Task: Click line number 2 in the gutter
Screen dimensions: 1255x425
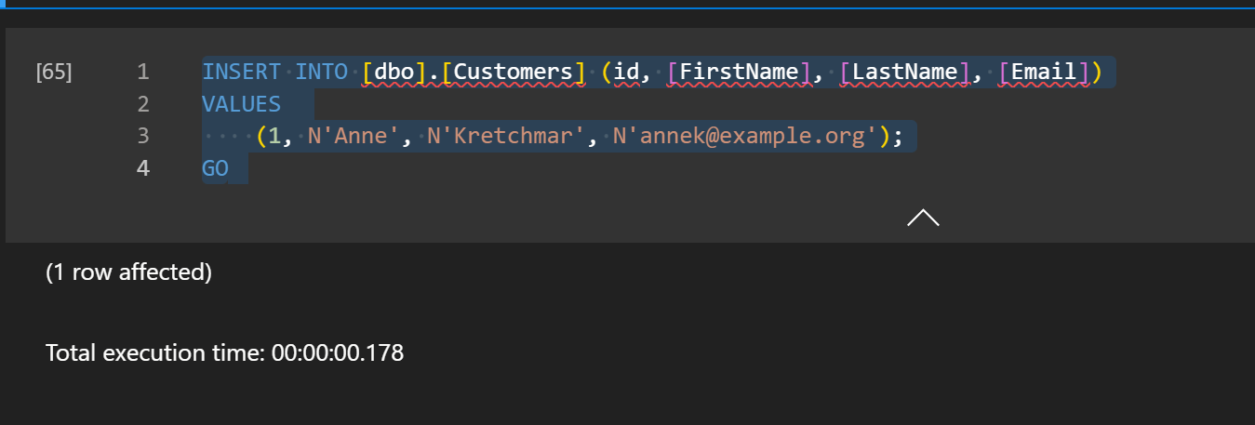Action: pos(142,104)
